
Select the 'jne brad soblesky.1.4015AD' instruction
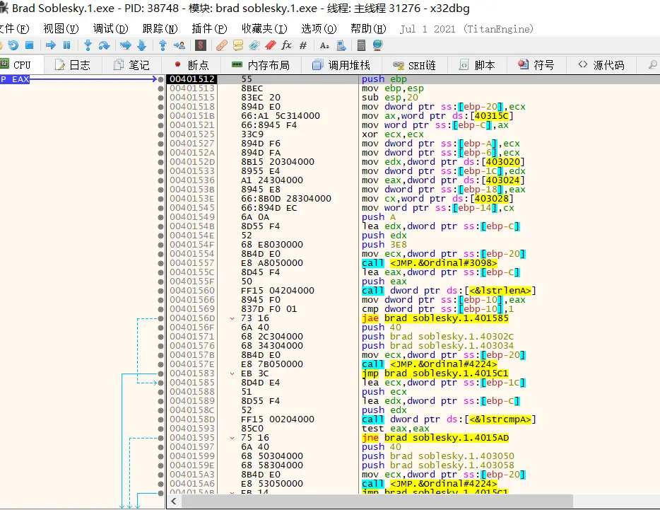(x=435, y=438)
